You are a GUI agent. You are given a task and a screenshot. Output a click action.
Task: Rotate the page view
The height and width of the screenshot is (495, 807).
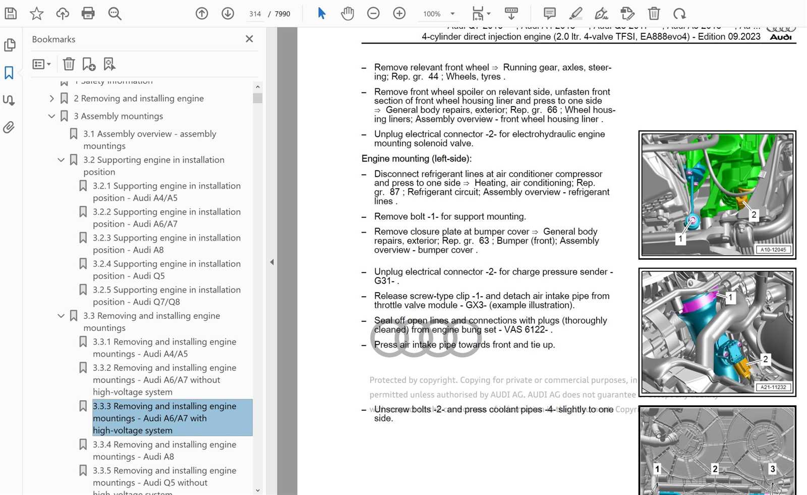click(x=679, y=14)
